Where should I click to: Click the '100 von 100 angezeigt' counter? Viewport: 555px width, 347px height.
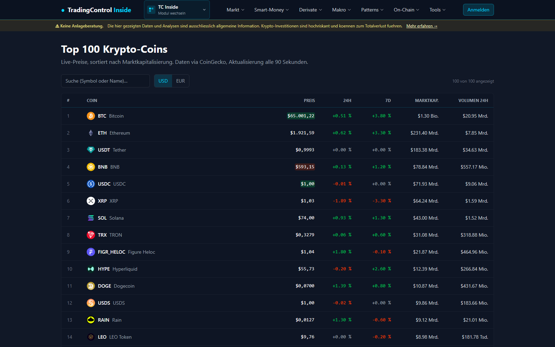coord(473,81)
